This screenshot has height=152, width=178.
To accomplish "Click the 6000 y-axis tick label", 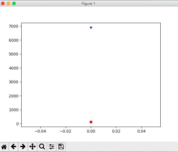I will pos(13,40).
